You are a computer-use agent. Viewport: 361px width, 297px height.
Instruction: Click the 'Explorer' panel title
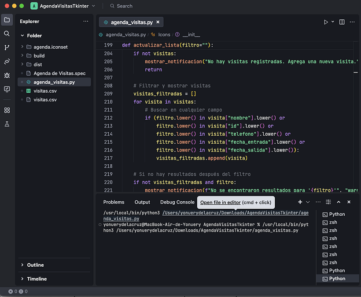[29, 22]
